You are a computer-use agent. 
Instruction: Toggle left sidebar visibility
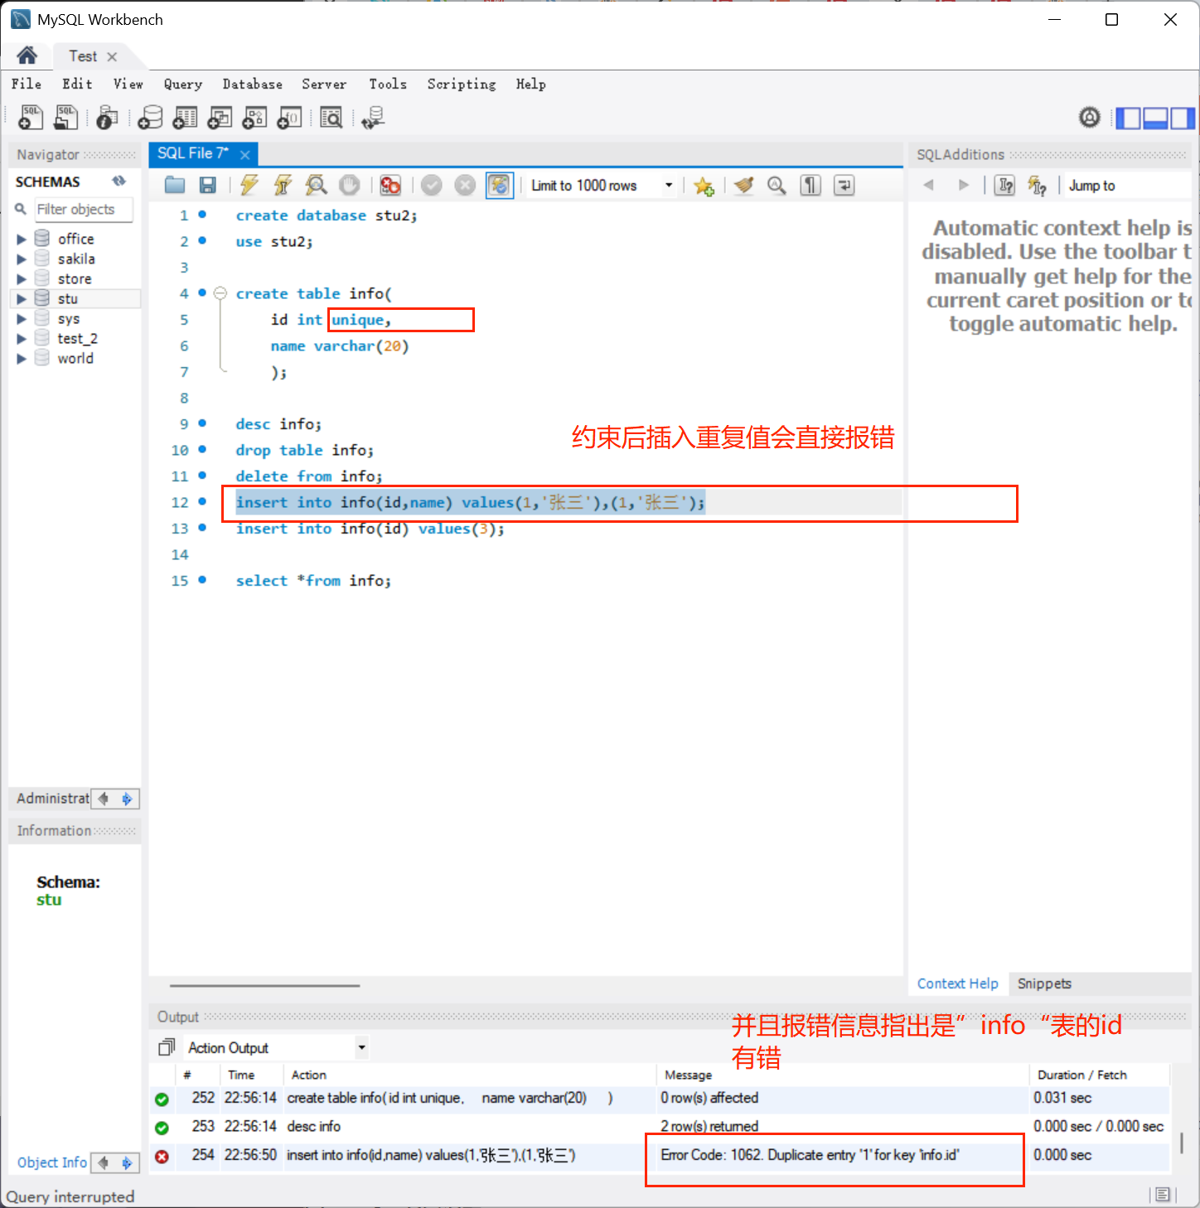pyautogui.click(x=1128, y=118)
